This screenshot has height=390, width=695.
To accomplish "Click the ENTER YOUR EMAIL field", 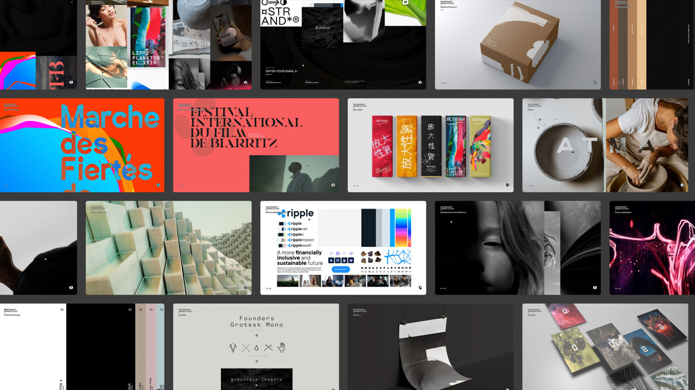I will point(281,71).
